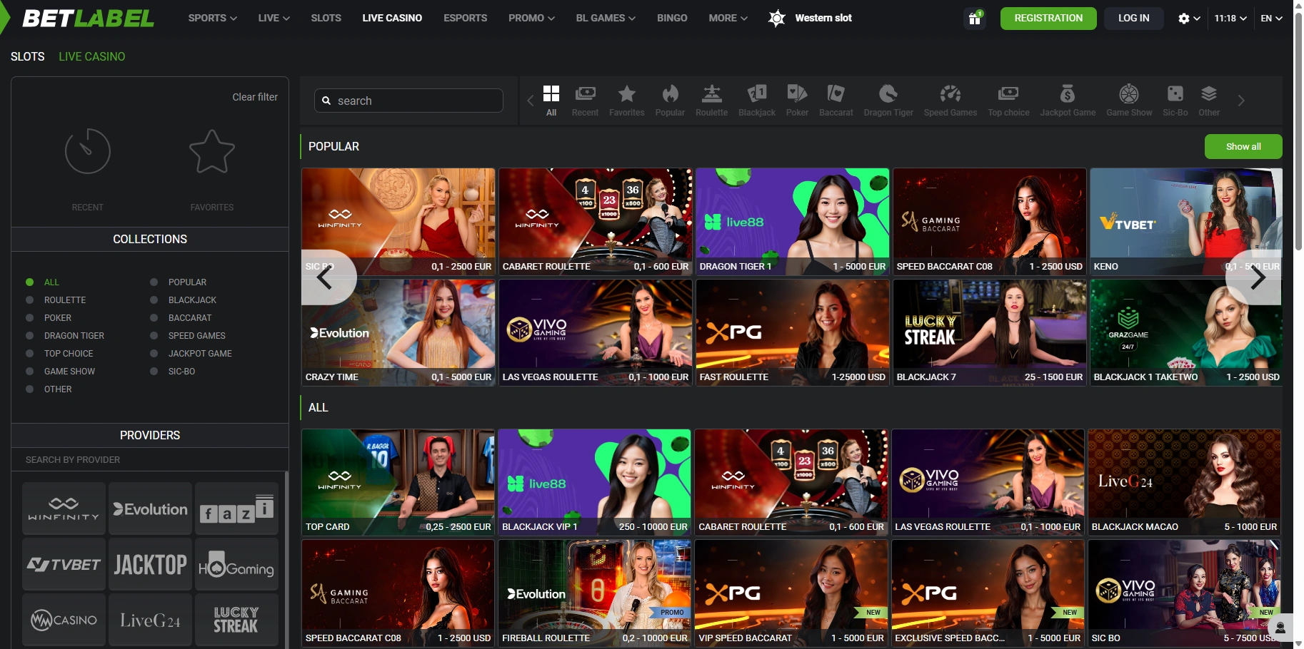Select the Baccarat collection radio button
Viewport: 1304px width, 649px height.
tap(154, 318)
